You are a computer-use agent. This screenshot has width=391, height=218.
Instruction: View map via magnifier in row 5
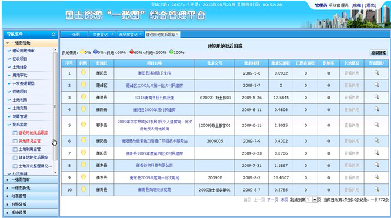click(376, 125)
